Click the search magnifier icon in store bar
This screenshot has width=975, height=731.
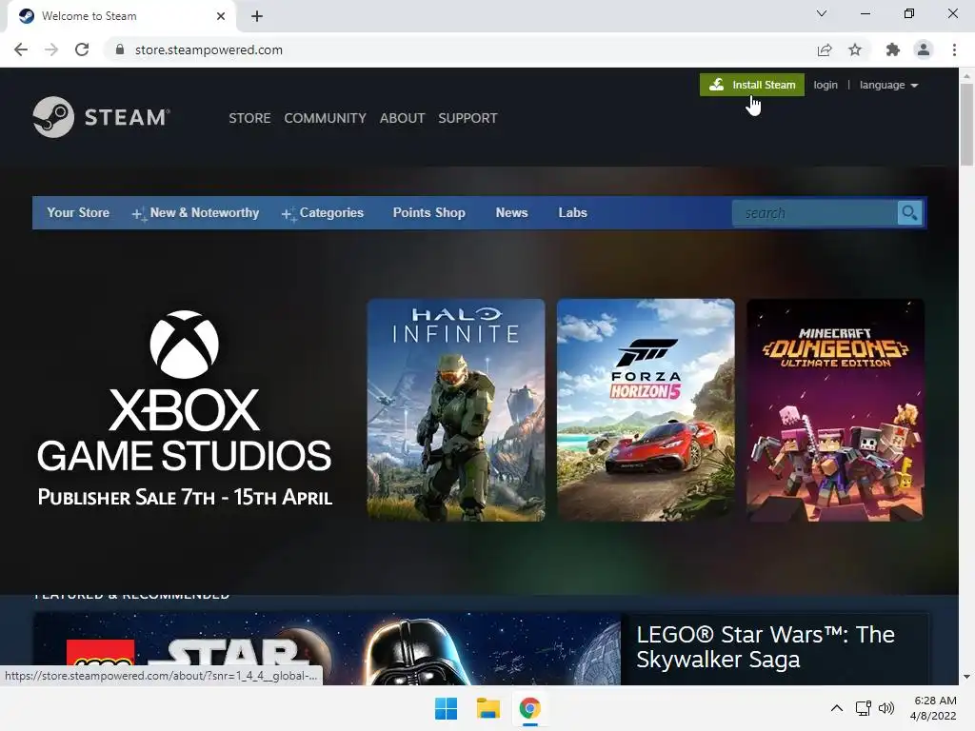909,213
